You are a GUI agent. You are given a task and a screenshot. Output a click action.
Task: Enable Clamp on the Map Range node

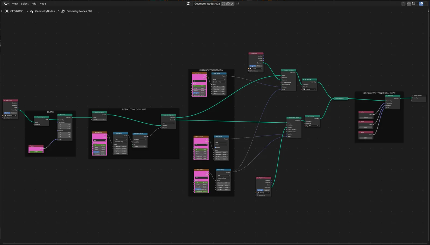click(x=215, y=147)
